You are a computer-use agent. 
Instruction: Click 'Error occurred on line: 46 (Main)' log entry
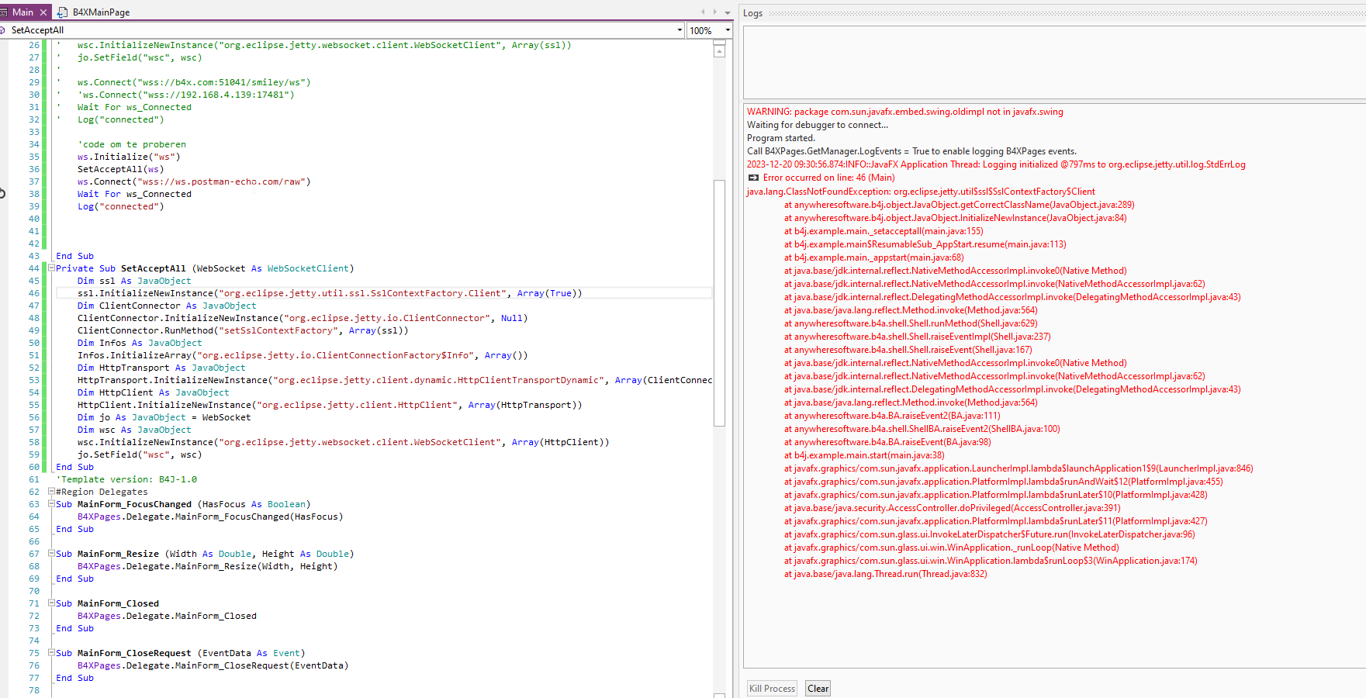tap(828, 178)
